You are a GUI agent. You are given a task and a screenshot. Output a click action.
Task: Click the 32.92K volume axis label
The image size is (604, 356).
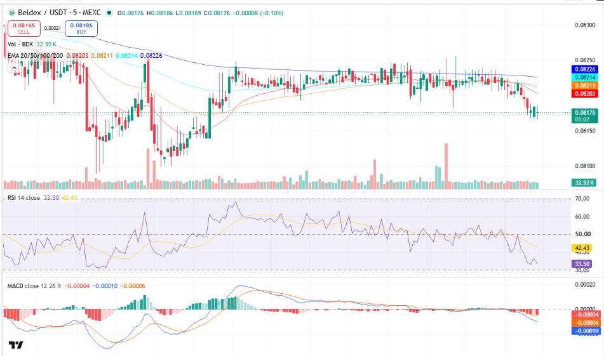(584, 182)
